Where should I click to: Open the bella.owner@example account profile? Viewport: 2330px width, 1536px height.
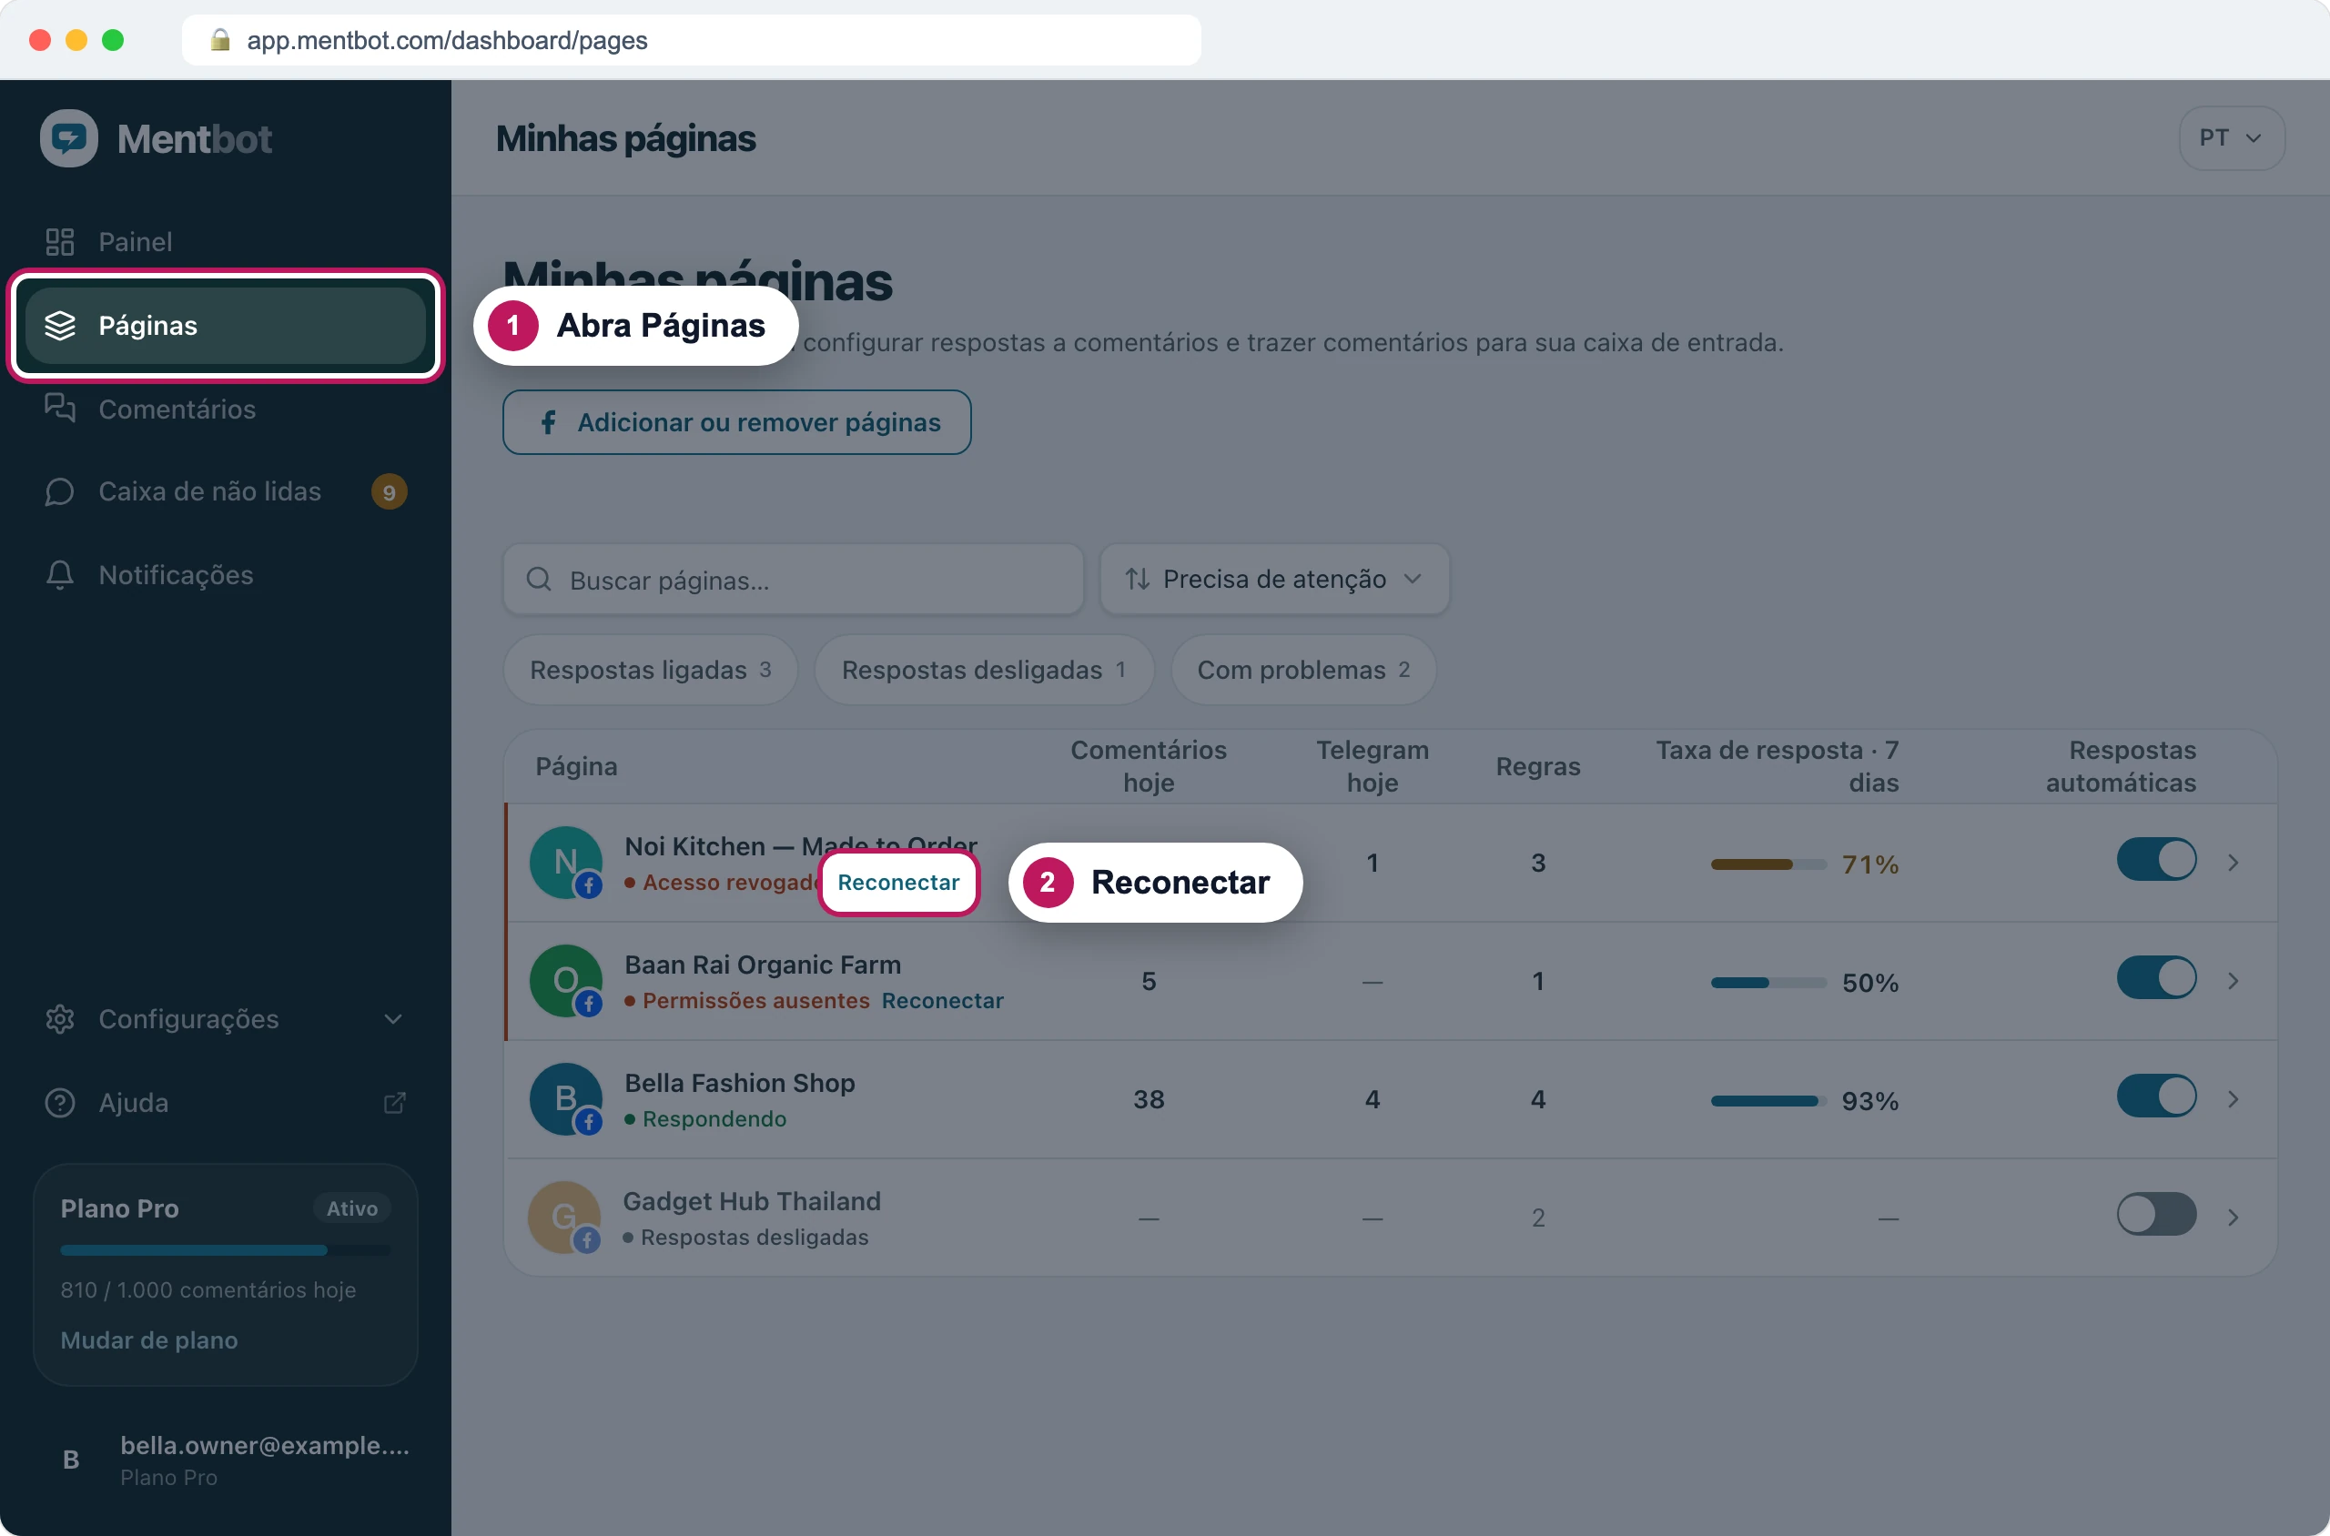[226, 1460]
